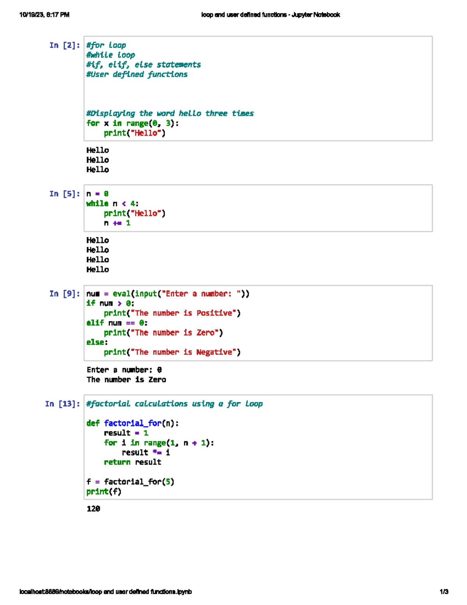
Task: Click the 'while n < 4:' line
Action: 112,203
